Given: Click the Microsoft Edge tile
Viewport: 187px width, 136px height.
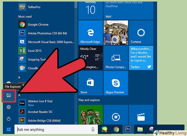Looking at the screenshot, I should tap(90, 33).
